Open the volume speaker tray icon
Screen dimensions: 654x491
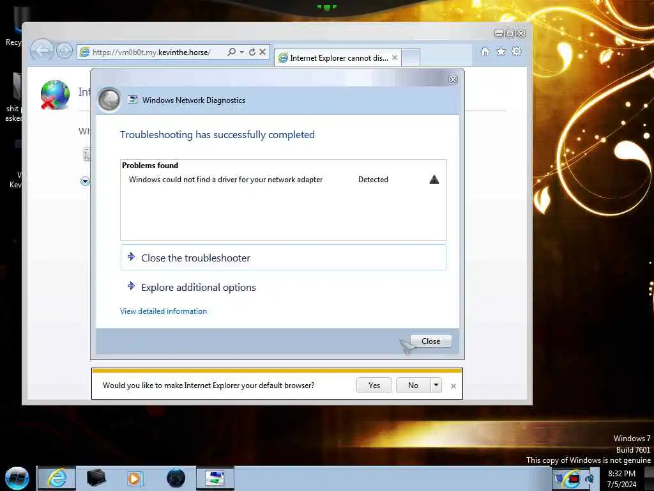589,478
